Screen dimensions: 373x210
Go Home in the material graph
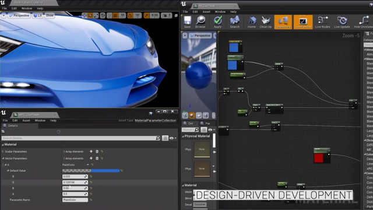[252, 22]
